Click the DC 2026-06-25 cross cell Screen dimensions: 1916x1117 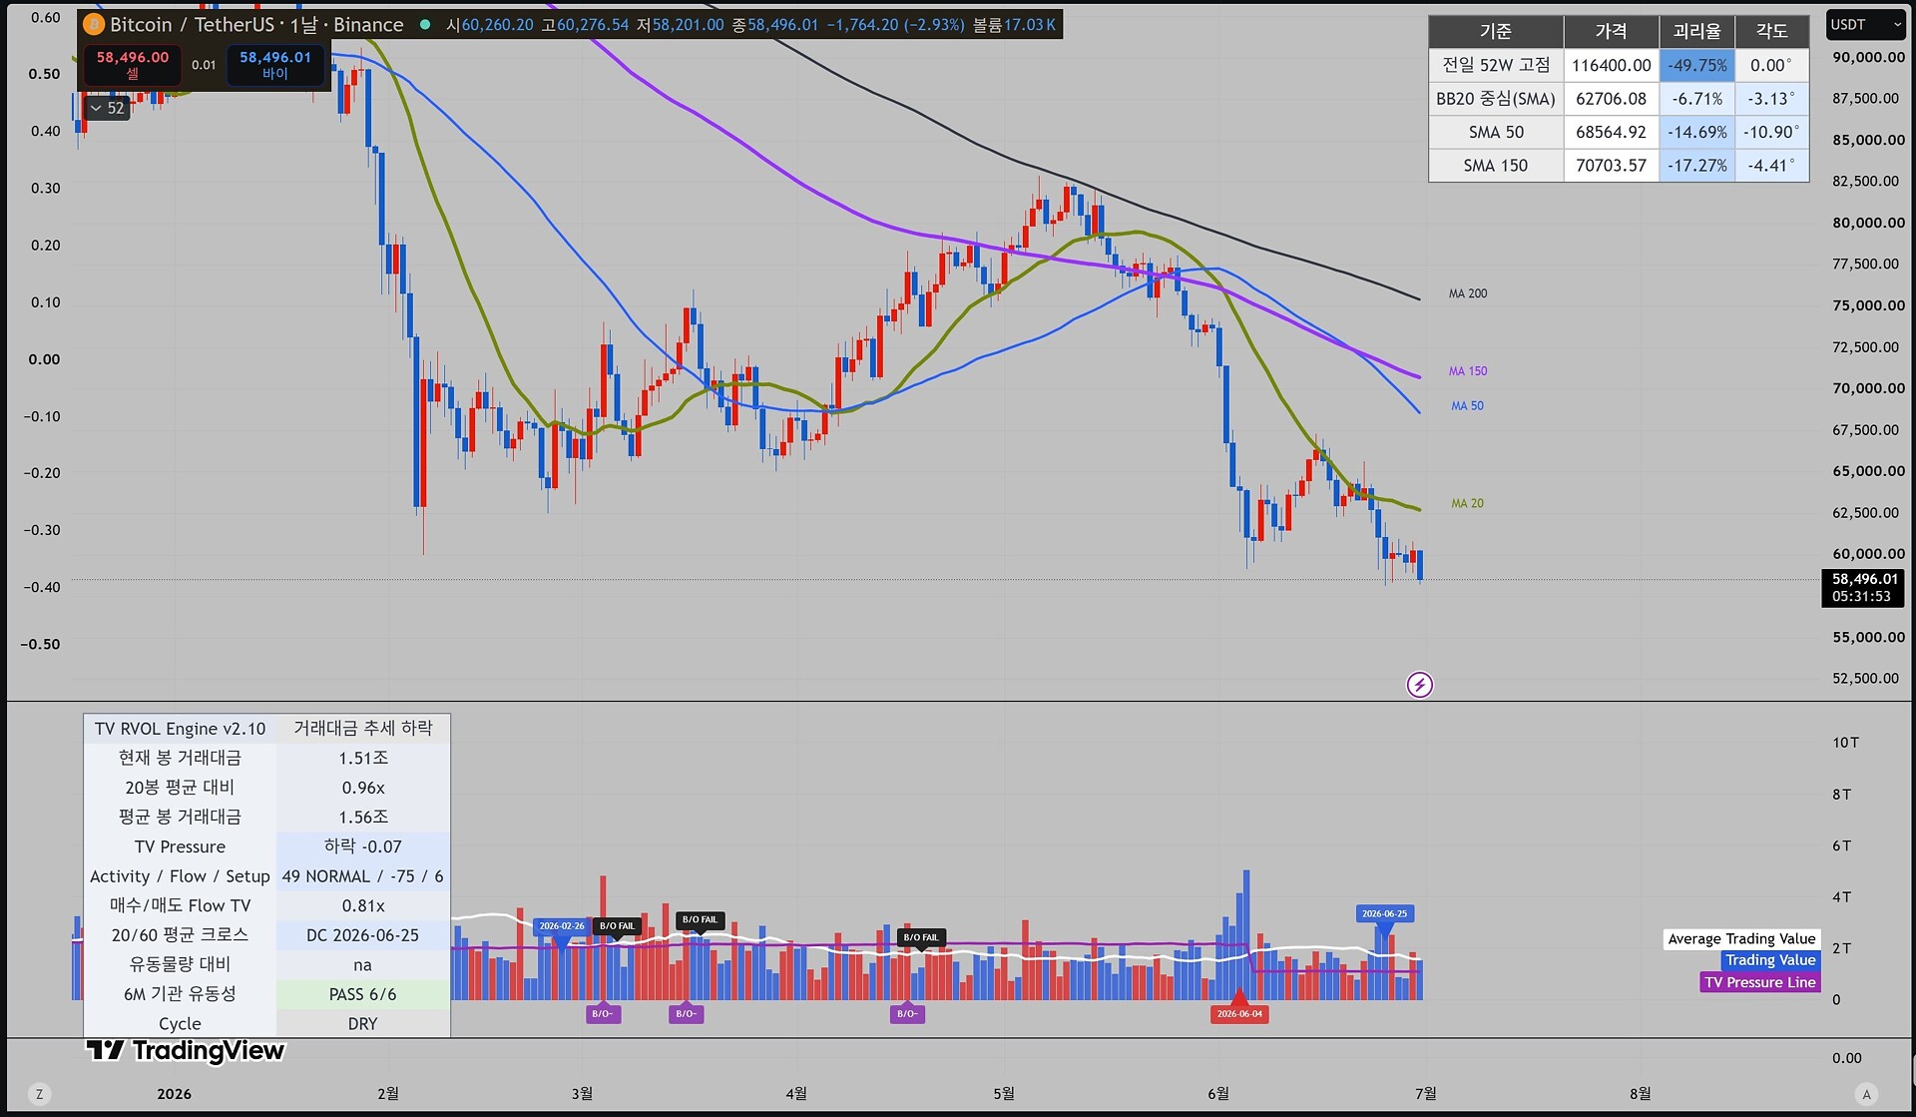[x=363, y=935]
